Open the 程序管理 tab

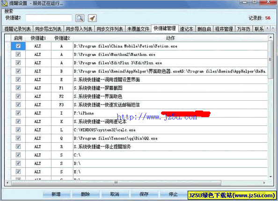point(224,29)
